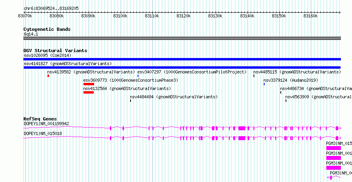This screenshot has width=352, height=182.
Task: Click the black nsv4563909 variant mark
Action: point(286,101)
